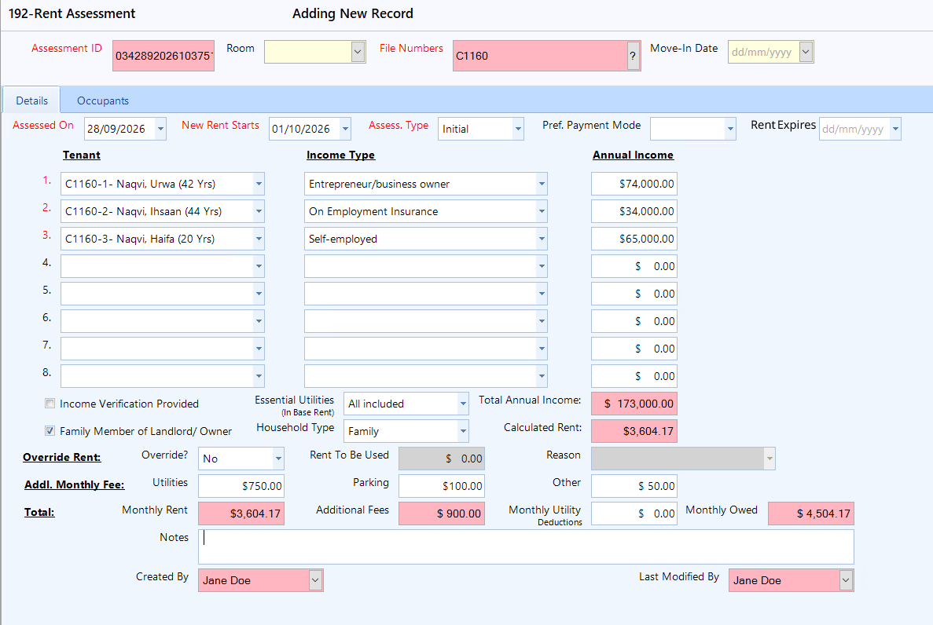Open the Household Type dropdown
This screenshot has height=625, width=933.
463,431
